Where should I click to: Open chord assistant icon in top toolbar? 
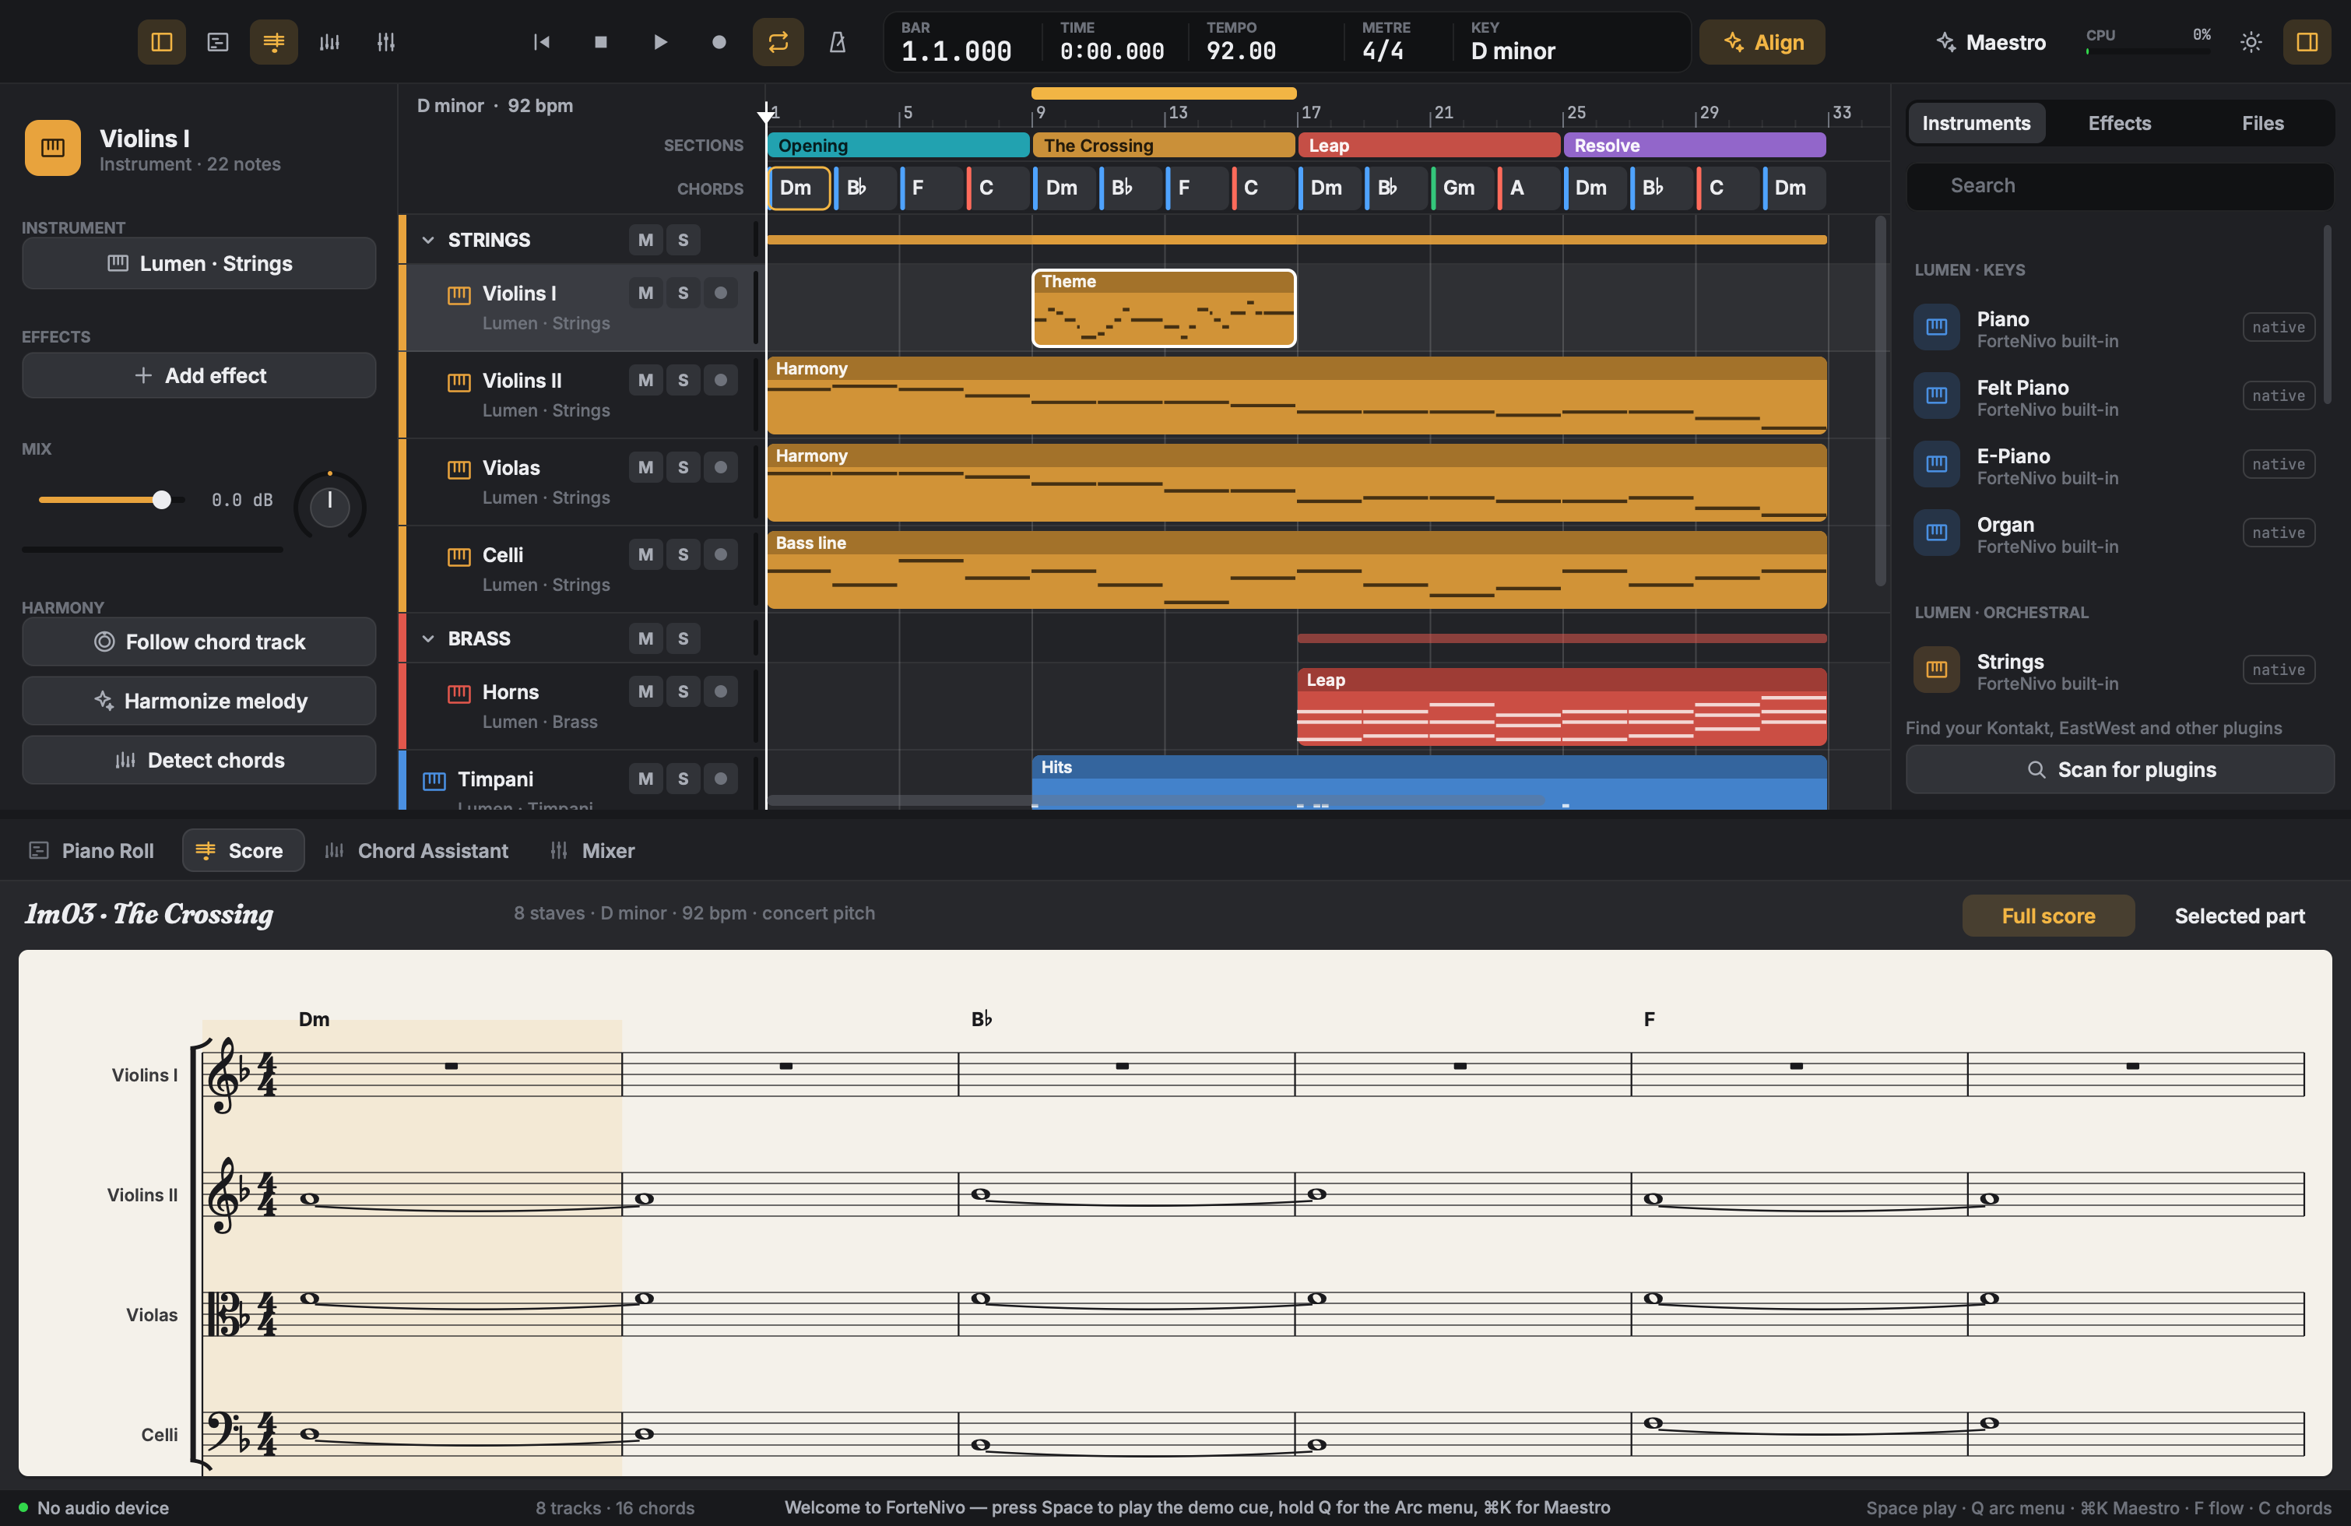330,41
